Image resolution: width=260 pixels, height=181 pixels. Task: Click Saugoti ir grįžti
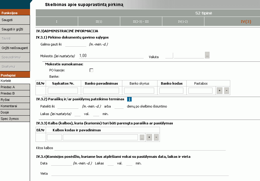(15, 29)
